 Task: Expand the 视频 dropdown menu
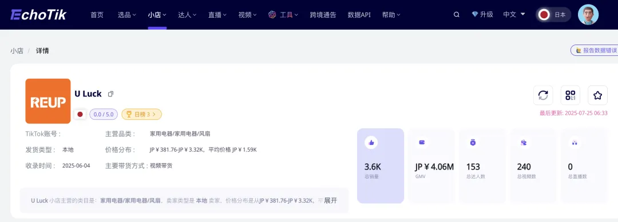pos(248,14)
